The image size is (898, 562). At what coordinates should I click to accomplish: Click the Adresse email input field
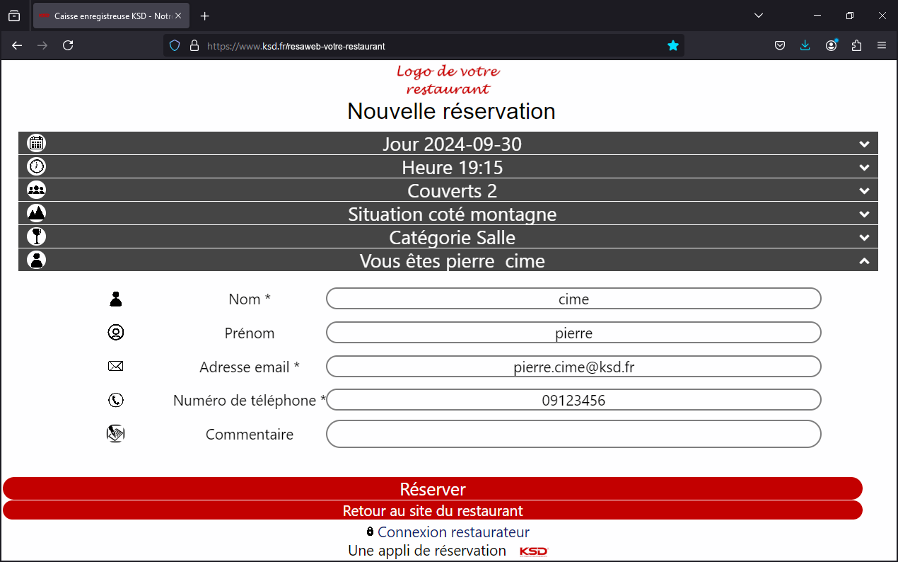click(573, 366)
